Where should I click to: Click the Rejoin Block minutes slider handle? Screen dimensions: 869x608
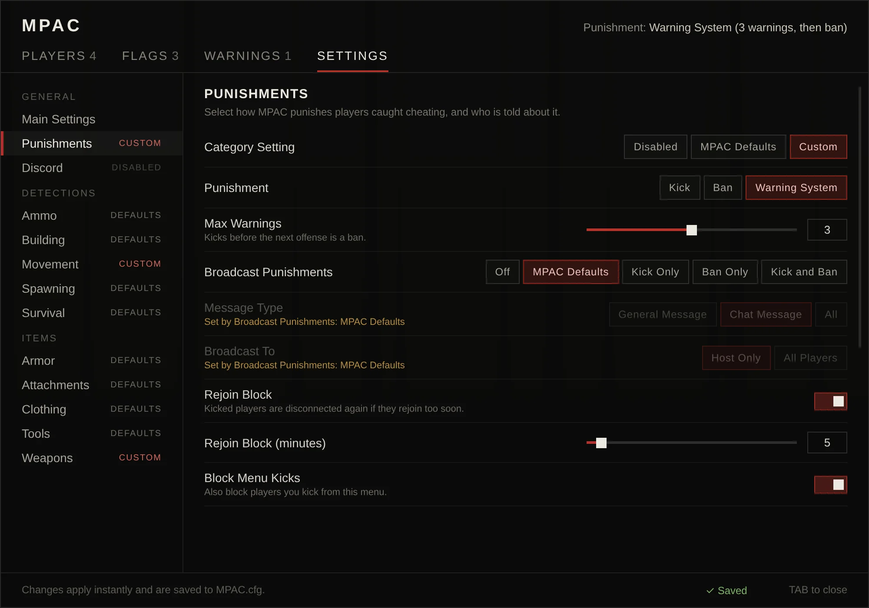[x=601, y=443]
